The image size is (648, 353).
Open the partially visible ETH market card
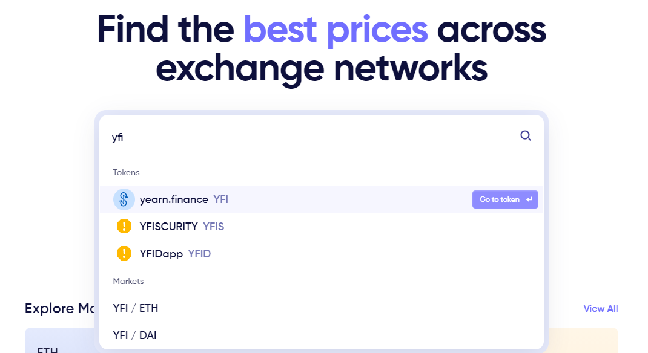click(x=59, y=341)
